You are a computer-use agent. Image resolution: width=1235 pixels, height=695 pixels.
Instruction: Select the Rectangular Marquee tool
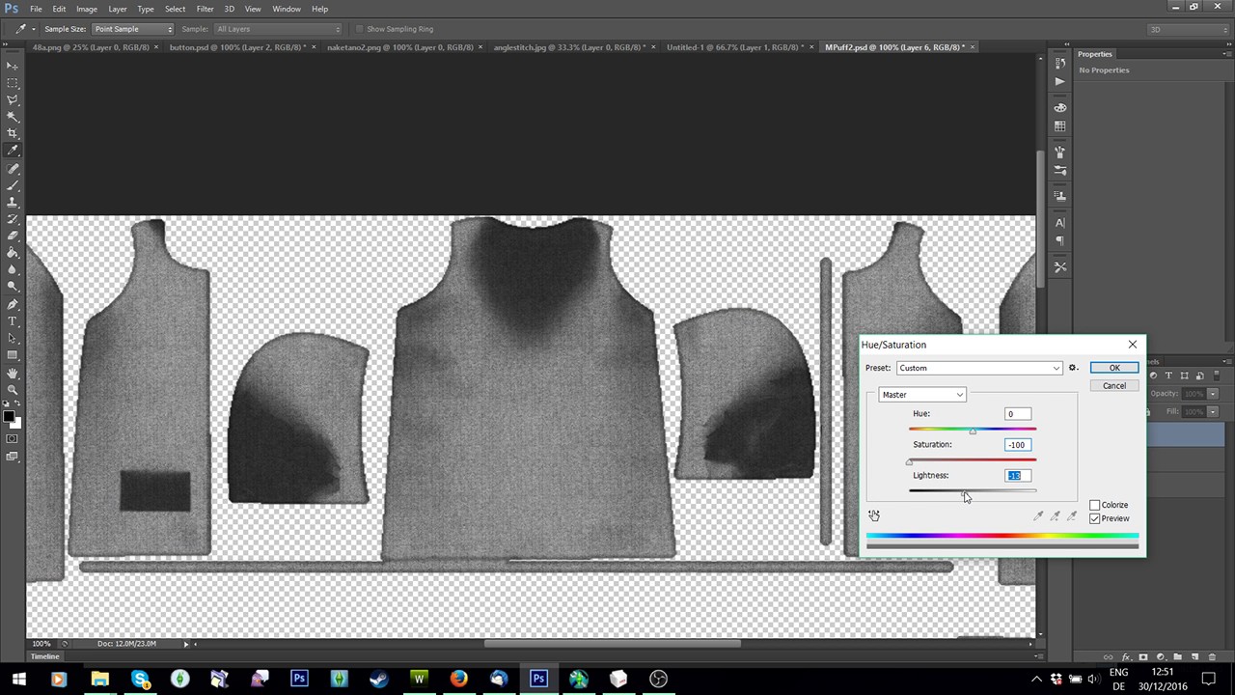point(13,83)
